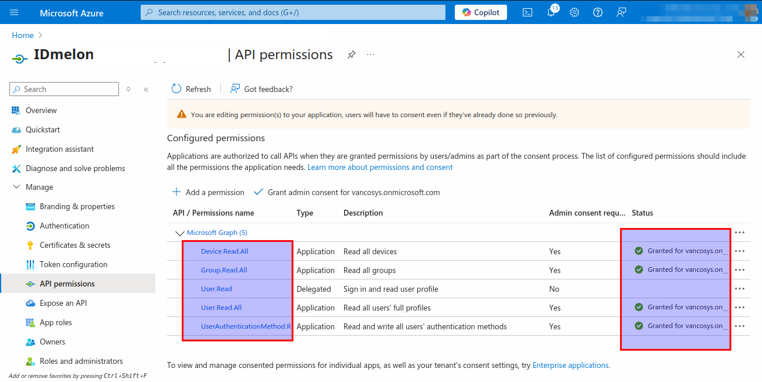Pin the API permissions blade
Viewport: 762px width, 382px height.
[x=352, y=54]
